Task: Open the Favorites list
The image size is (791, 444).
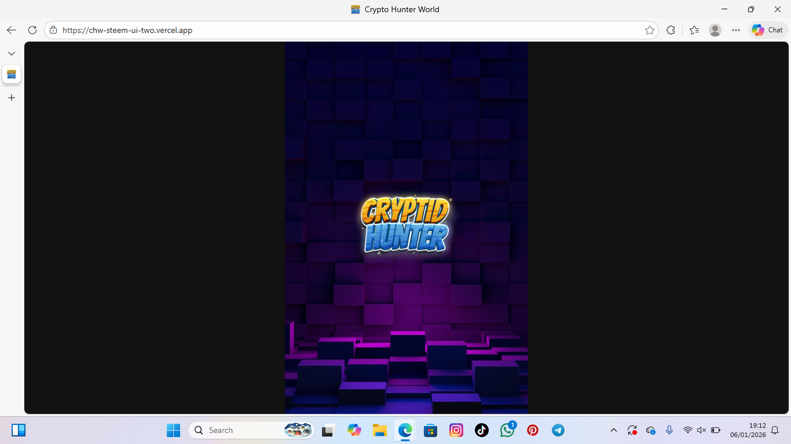Action: click(694, 30)
